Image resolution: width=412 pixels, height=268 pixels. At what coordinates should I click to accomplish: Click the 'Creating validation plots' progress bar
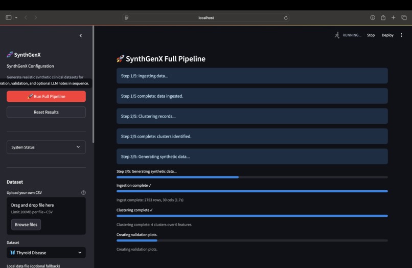click(x=252, y=241)
